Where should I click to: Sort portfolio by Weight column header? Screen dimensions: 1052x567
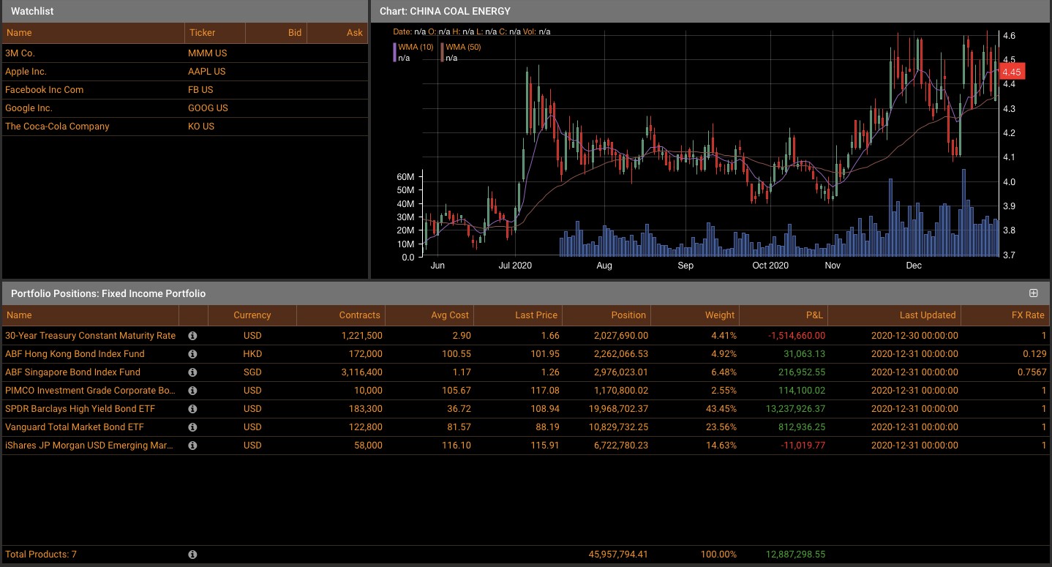694,315
